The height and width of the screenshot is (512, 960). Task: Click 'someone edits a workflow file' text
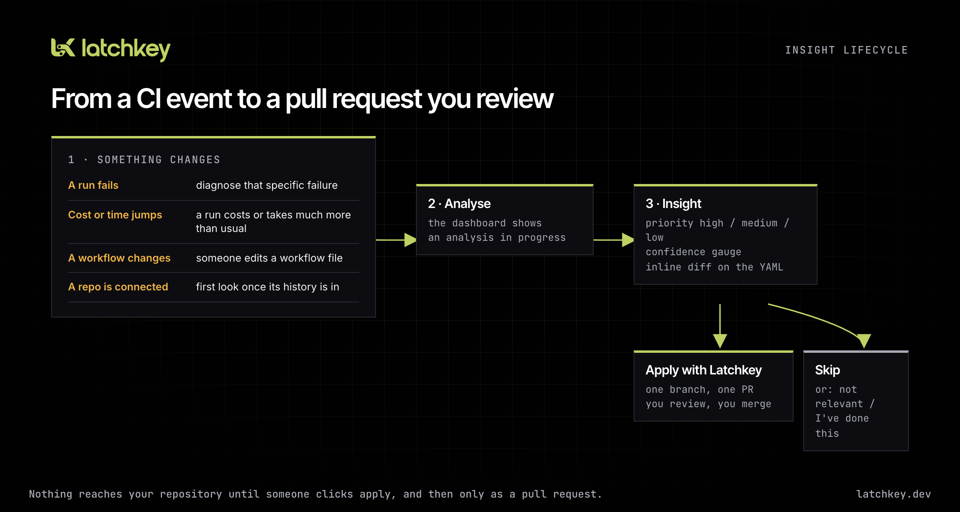click(269, 258)
